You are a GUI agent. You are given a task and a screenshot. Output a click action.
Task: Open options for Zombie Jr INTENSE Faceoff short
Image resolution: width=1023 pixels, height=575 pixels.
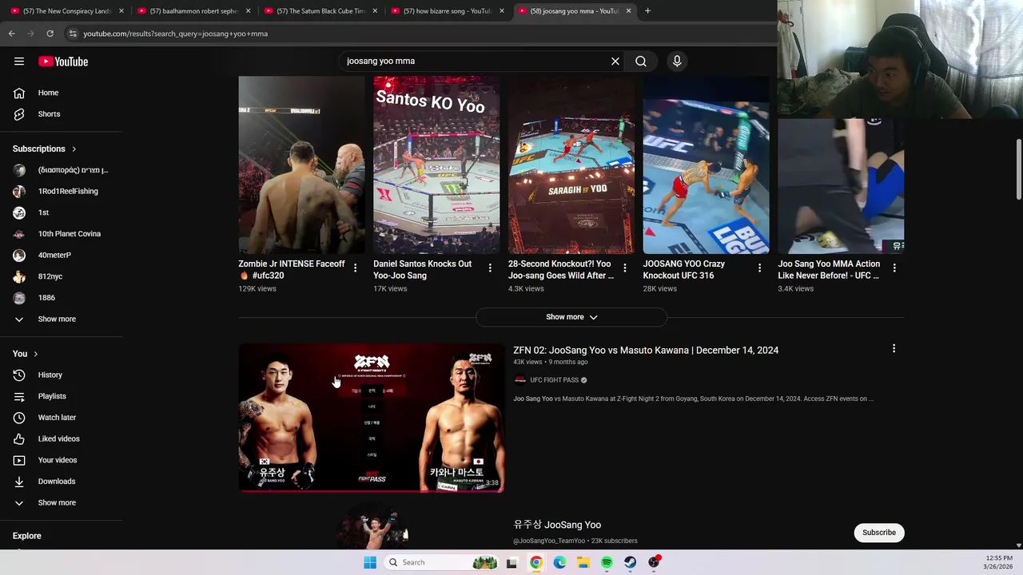point(355,268)
